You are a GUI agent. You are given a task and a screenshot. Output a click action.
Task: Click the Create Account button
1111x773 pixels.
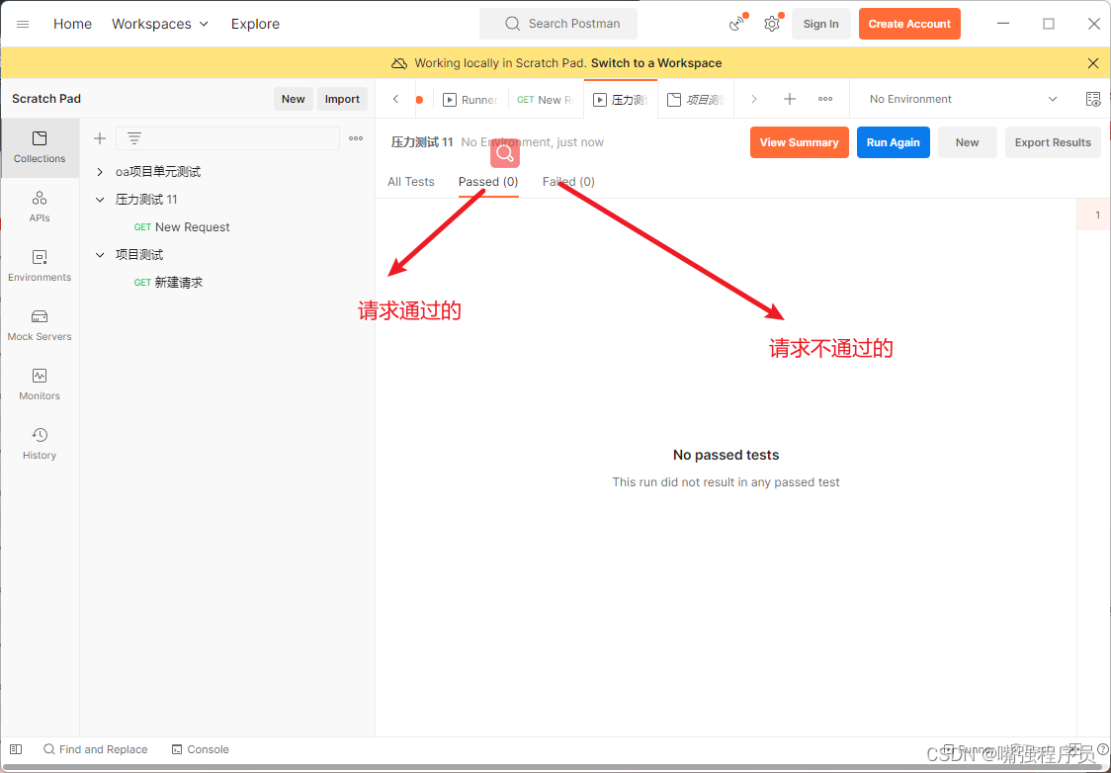click(909, 24)
